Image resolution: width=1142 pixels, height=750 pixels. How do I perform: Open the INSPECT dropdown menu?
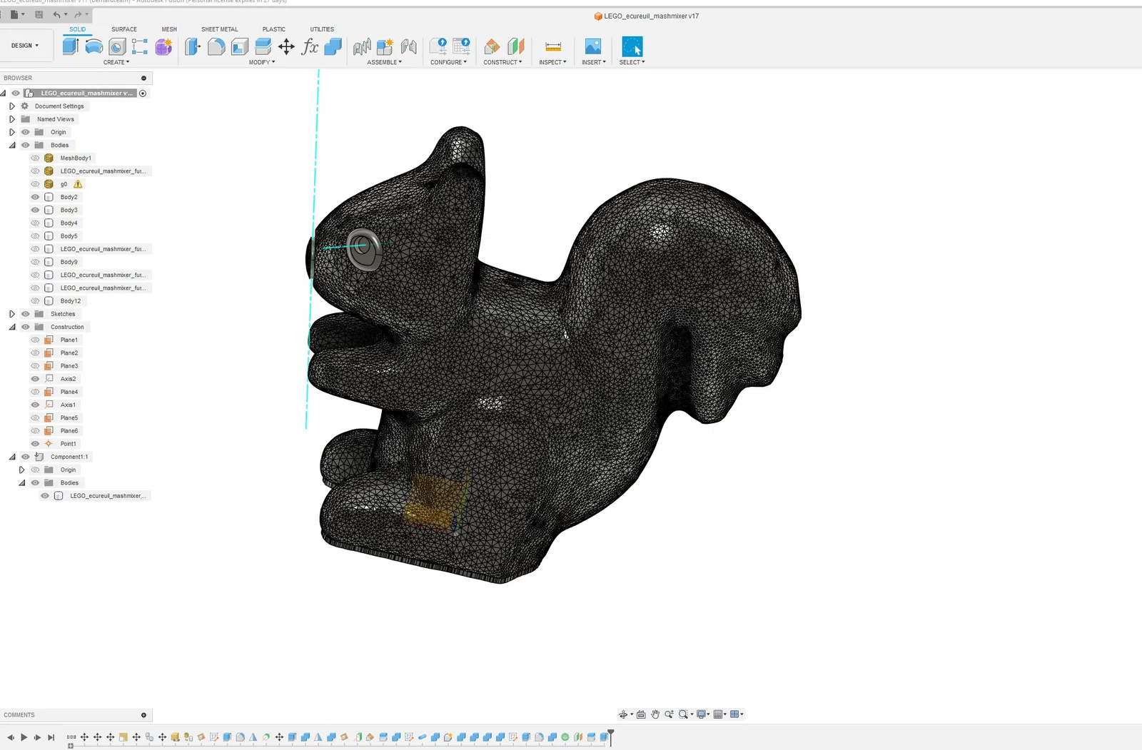(553, 63)
